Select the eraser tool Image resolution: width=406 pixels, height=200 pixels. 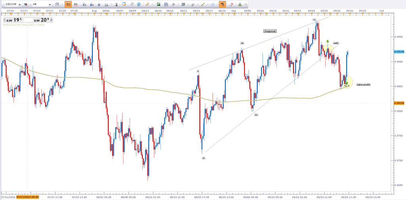[231, 4]
